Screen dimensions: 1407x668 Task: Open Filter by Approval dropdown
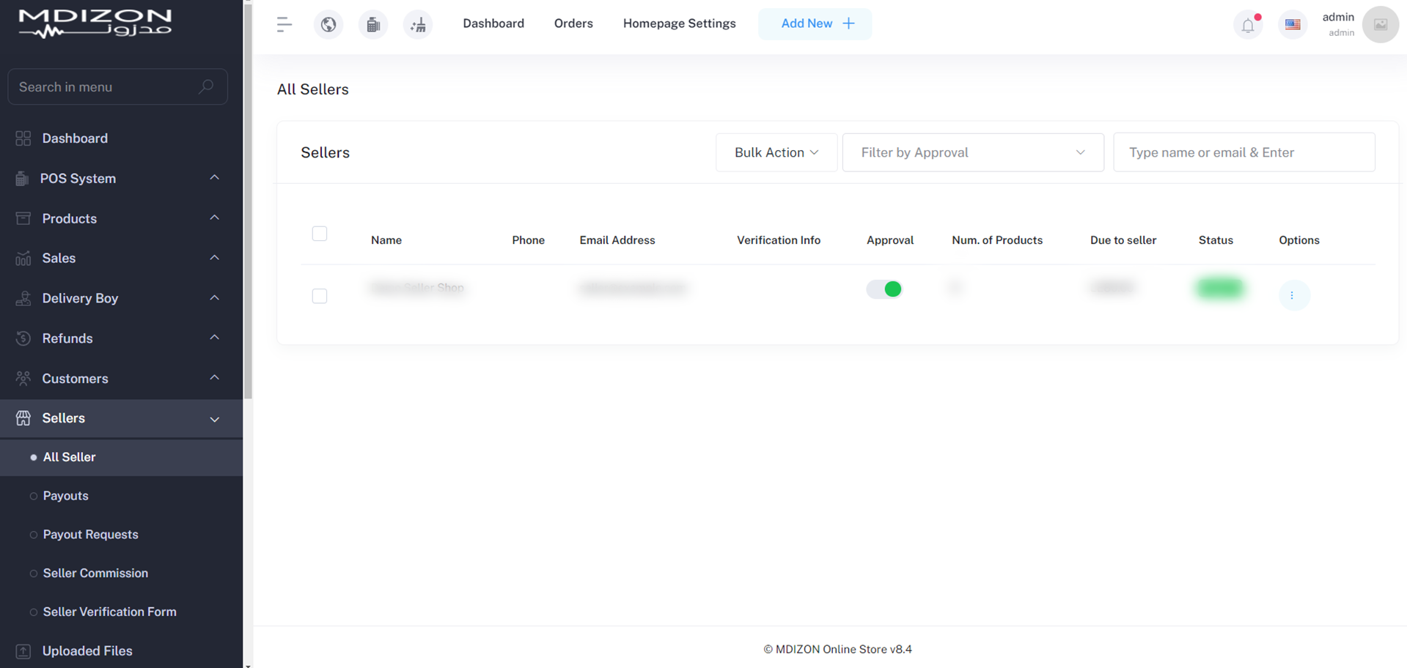pos(972,152)
